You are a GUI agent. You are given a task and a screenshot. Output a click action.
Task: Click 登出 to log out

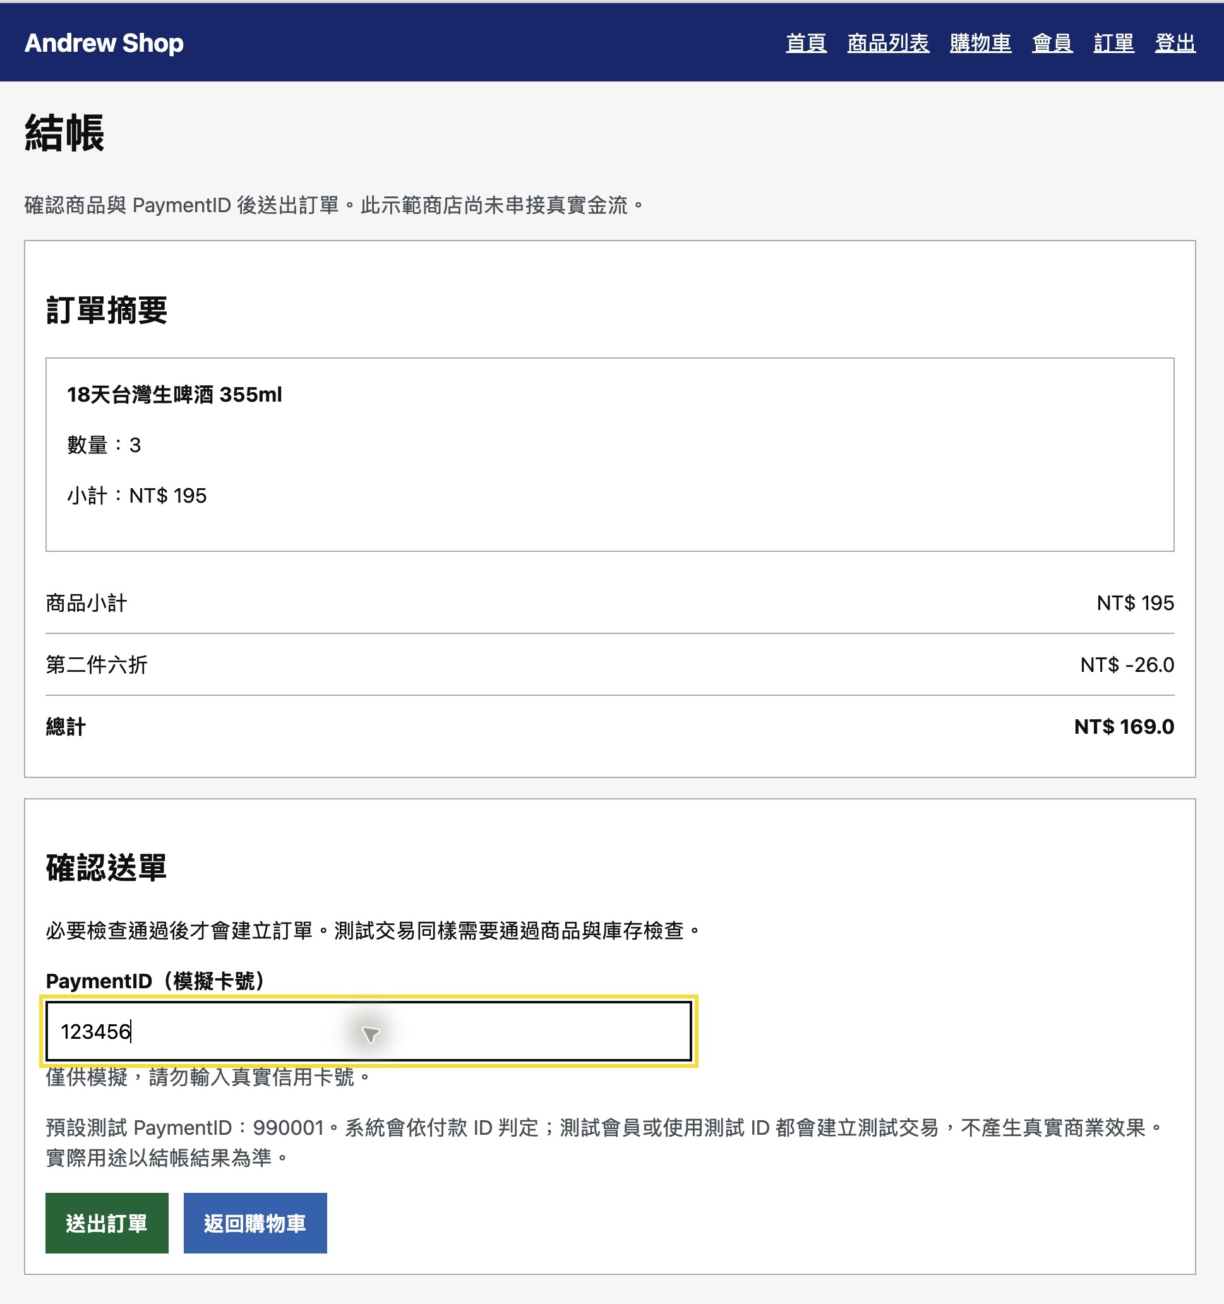[x=1175, y=44]
